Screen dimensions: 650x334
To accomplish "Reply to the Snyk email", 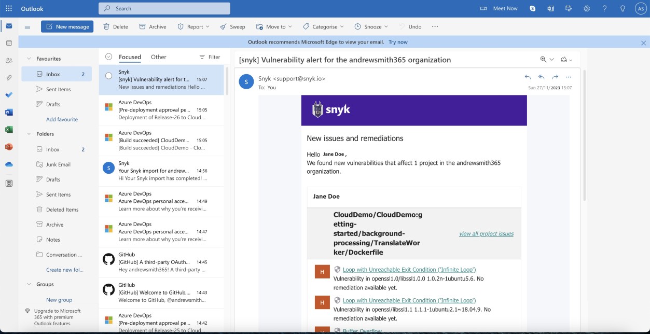I will point(528,77).
